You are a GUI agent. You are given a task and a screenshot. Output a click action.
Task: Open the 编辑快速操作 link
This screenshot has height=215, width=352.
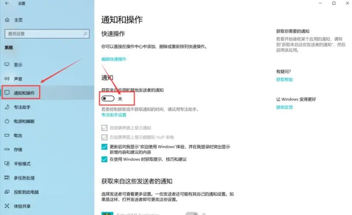[114, 59]
